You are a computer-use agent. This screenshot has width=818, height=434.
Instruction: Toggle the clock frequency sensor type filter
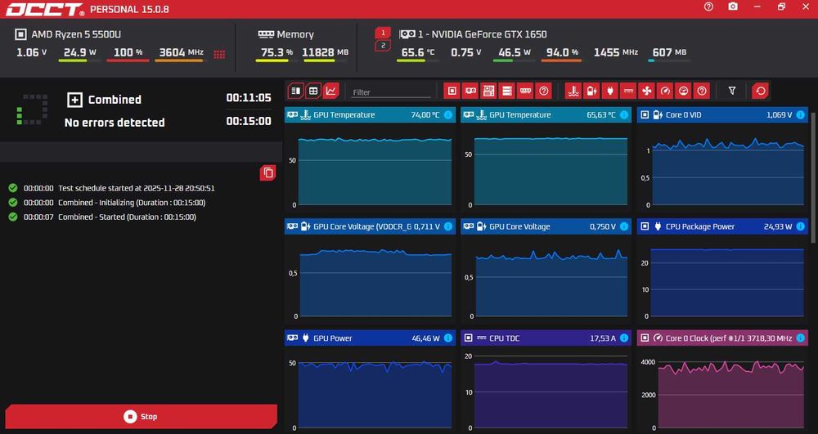click(x=665, y=92)
